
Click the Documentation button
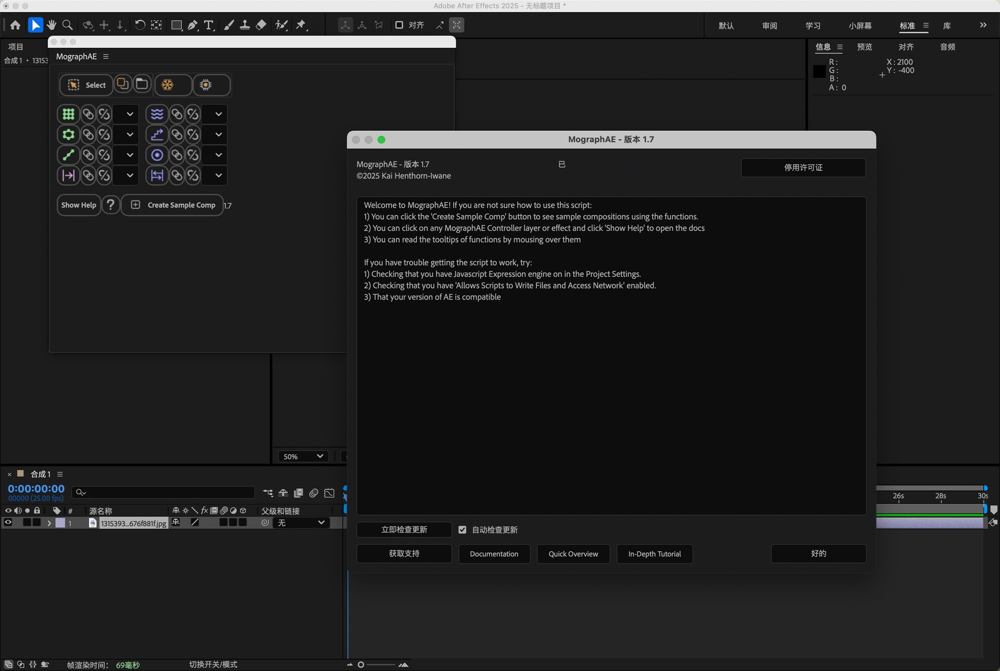pyautogui.click(x=494, y=554)
